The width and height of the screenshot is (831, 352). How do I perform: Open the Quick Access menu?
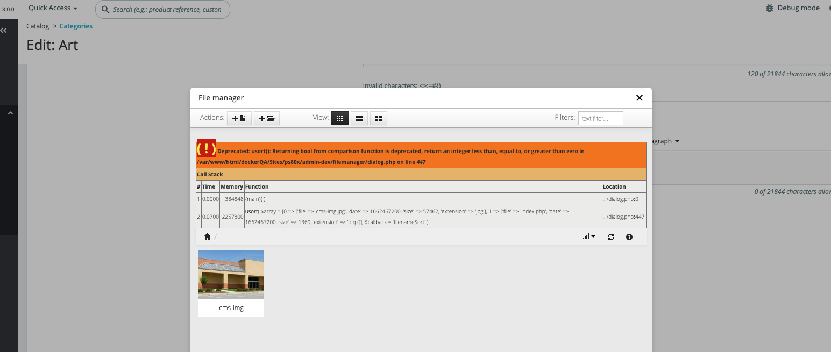click(x=52, y=8)
